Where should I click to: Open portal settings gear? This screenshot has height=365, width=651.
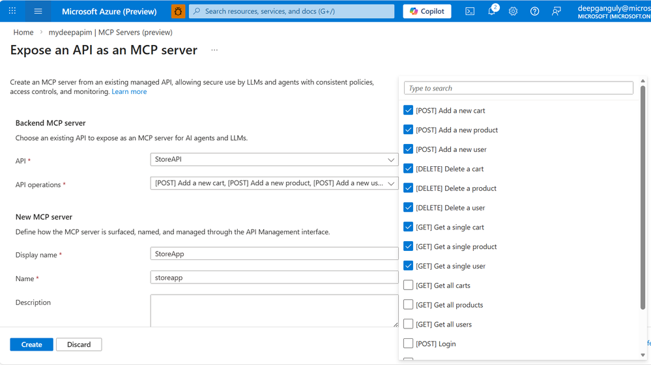pos(514,11)
